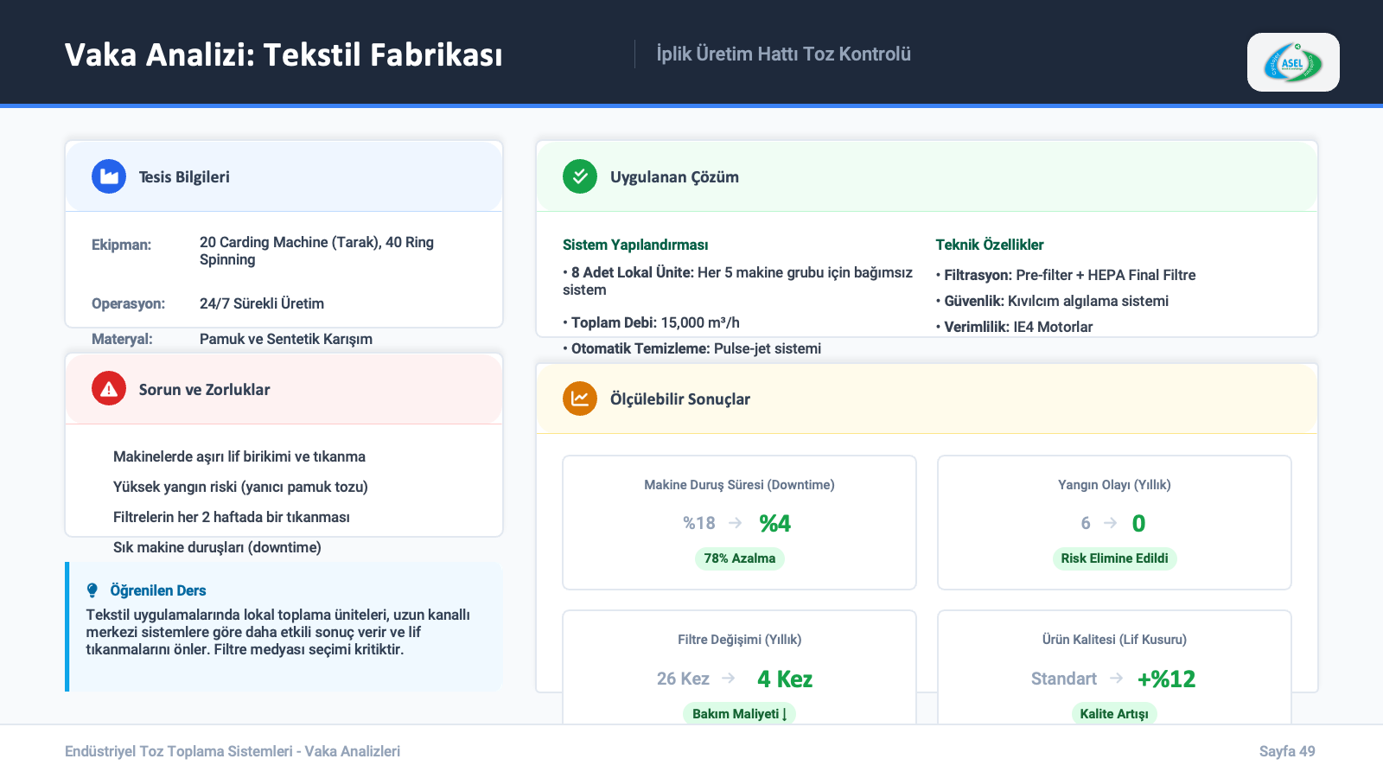Click the Risk Elimine Edildi badge

point(1114,558)
